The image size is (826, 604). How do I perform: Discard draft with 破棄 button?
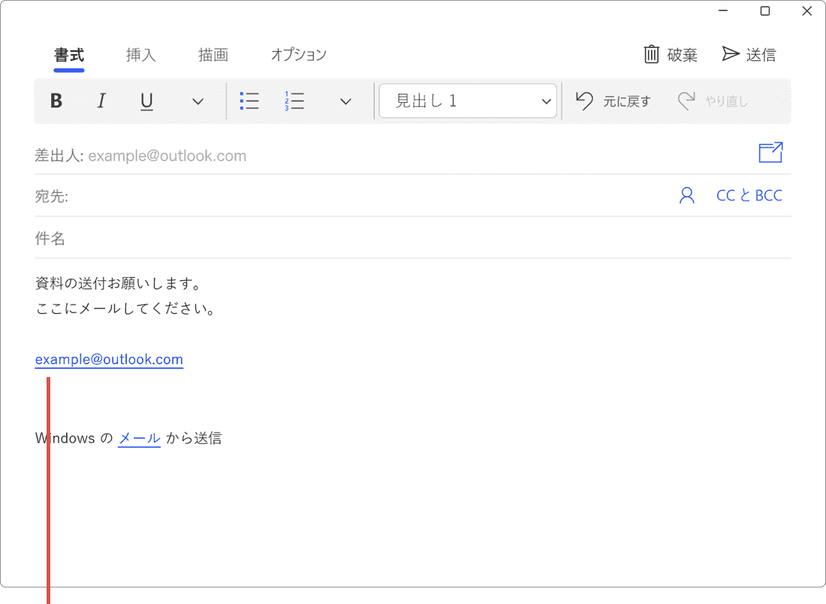671,55
